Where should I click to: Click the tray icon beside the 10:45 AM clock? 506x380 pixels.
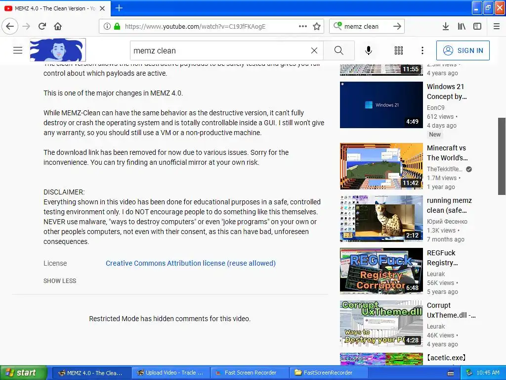click(469, 373)
